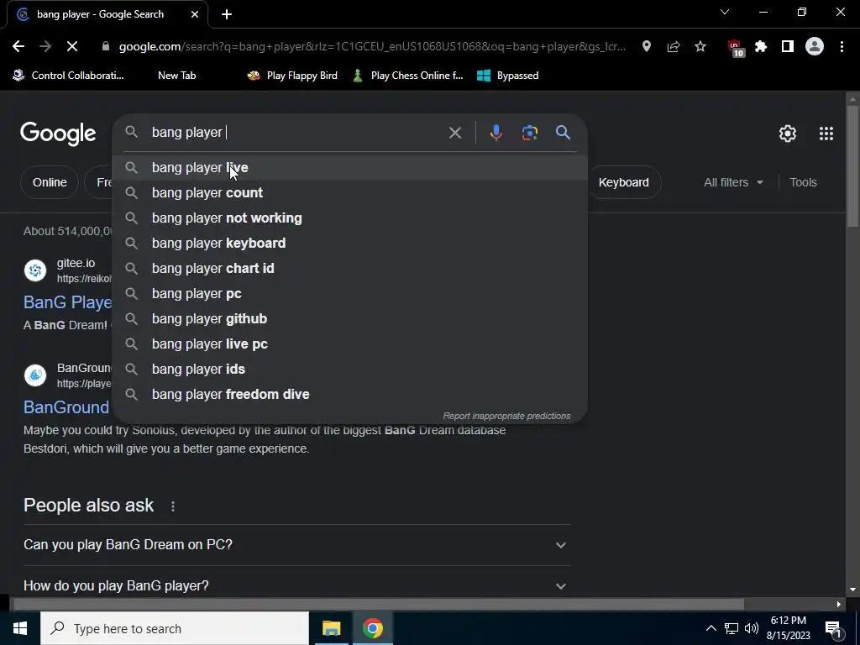
Task: Open the New Tab bookmark
Action: 176,76
